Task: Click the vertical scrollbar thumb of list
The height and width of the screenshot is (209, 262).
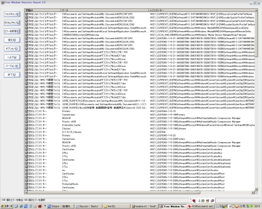Action: (257, 34)
